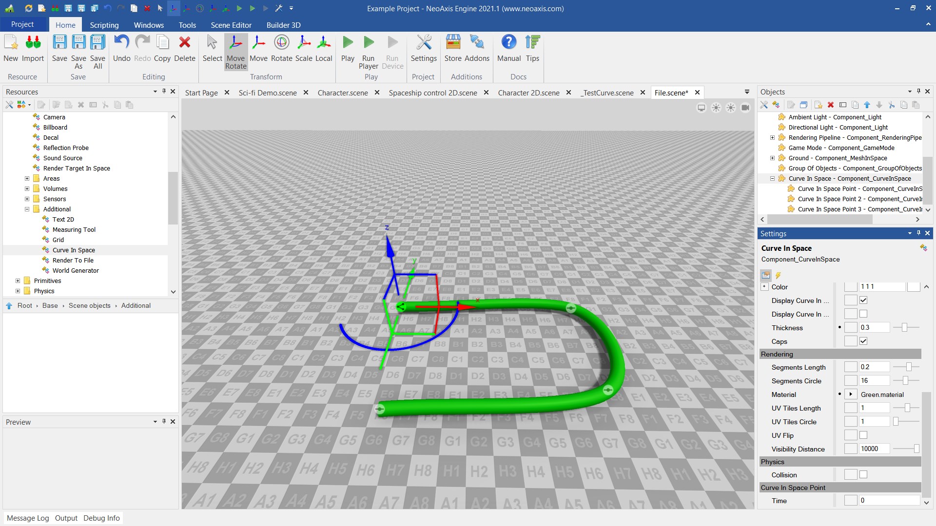Select the Scale transform tool
The width and height of the screenshot is (936, 526).
[x=303, y=49]
